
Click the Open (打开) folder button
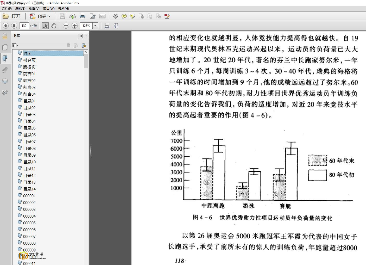coord(11,16)
